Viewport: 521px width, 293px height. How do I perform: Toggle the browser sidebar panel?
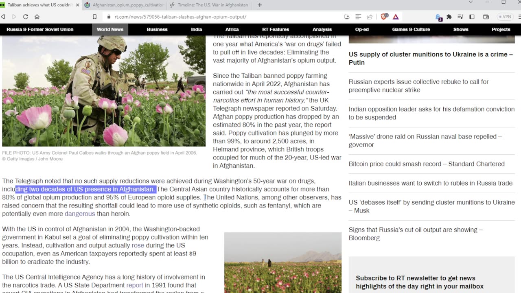click(472, 17)
